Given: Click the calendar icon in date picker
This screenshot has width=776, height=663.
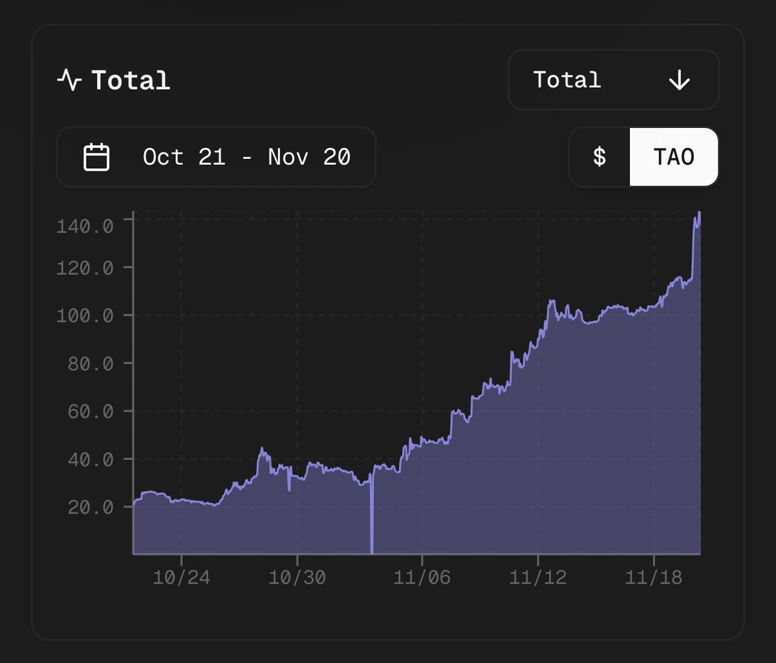Looking at the screenshot, I should pyautogui.click(x=97, y=157).
